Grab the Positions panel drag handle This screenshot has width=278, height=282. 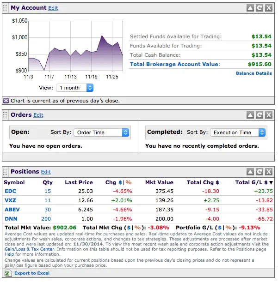[x=5, y=172]
